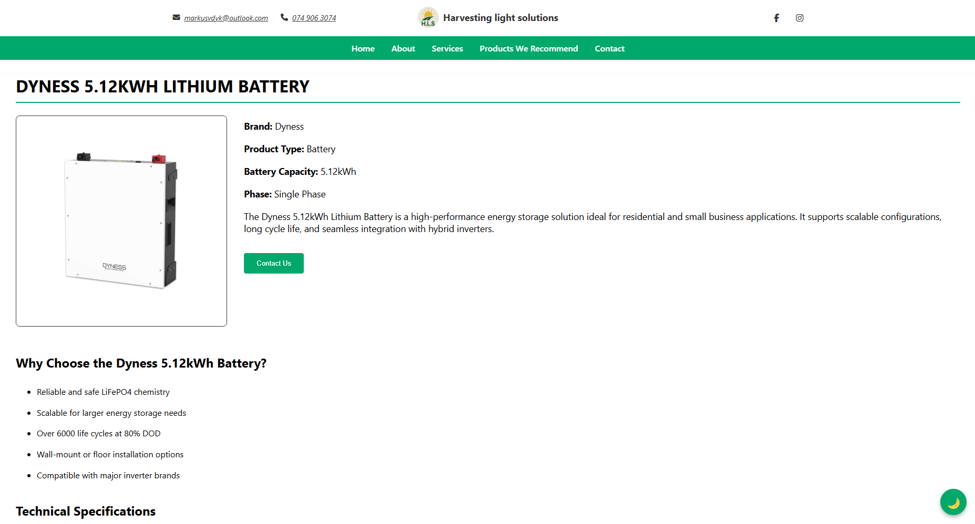Click the phone handset icon
Image resolution: width=975 pixels, height=524 pixels.
(x=284, y=17)
